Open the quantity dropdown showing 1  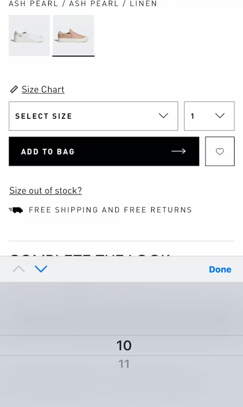[209, 116]
